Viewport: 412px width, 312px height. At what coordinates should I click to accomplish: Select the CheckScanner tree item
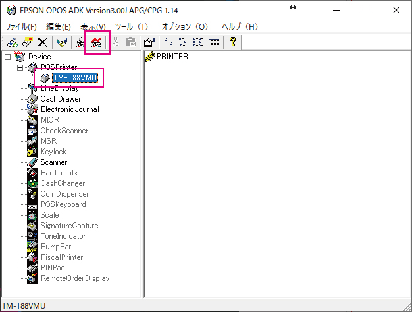click(x=64, y=131)
